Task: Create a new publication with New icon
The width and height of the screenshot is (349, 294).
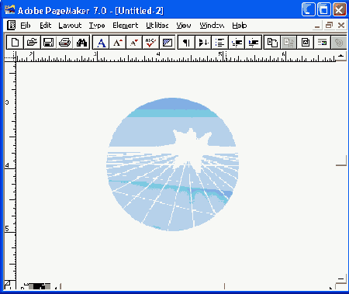Action: [15, 43]
